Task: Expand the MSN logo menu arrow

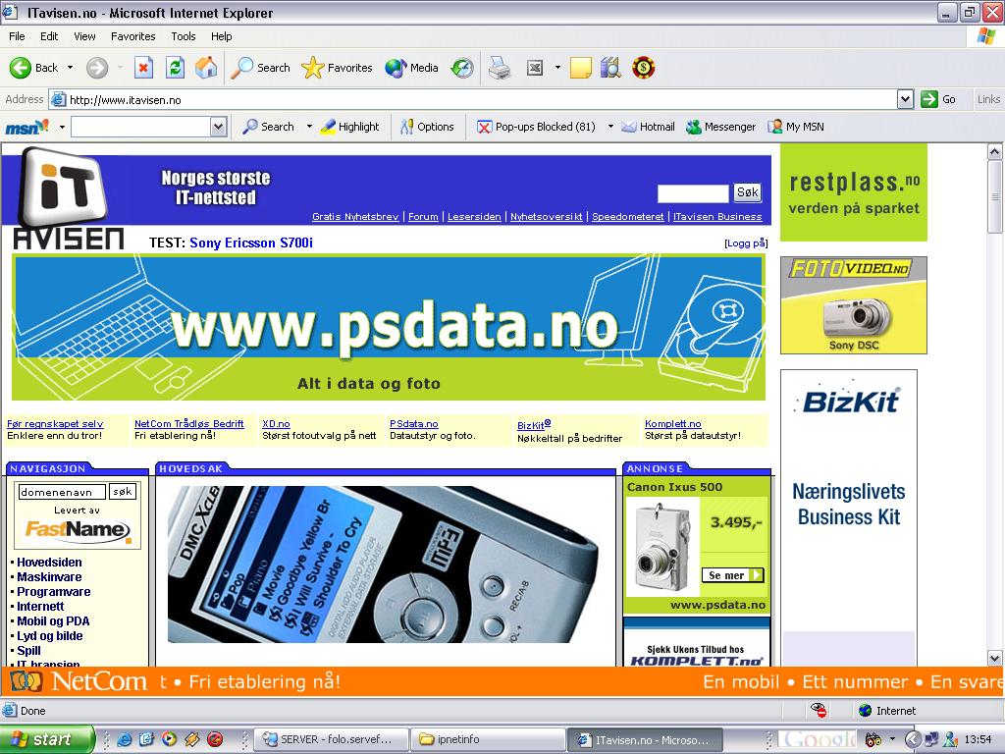Action: click(62, 127)
